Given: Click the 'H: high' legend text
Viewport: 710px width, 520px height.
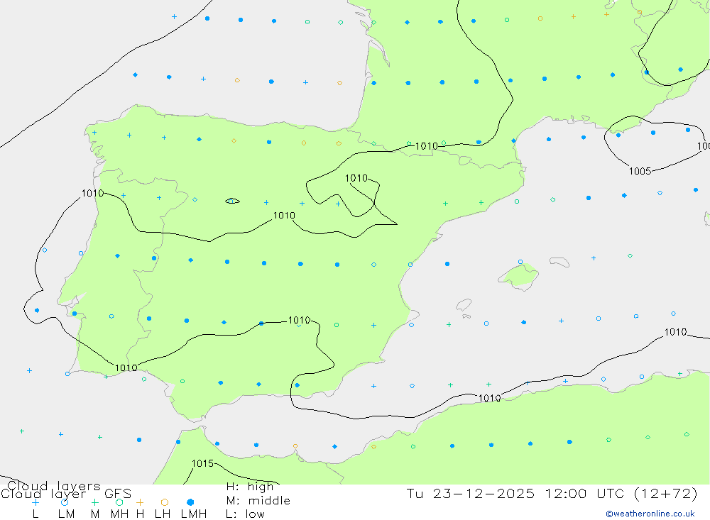Looking at the screenshot, I should (x=250, y=487).
